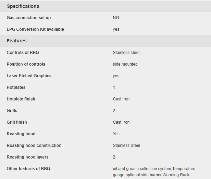Click the 'Grill finish' label

coord(17,122)
